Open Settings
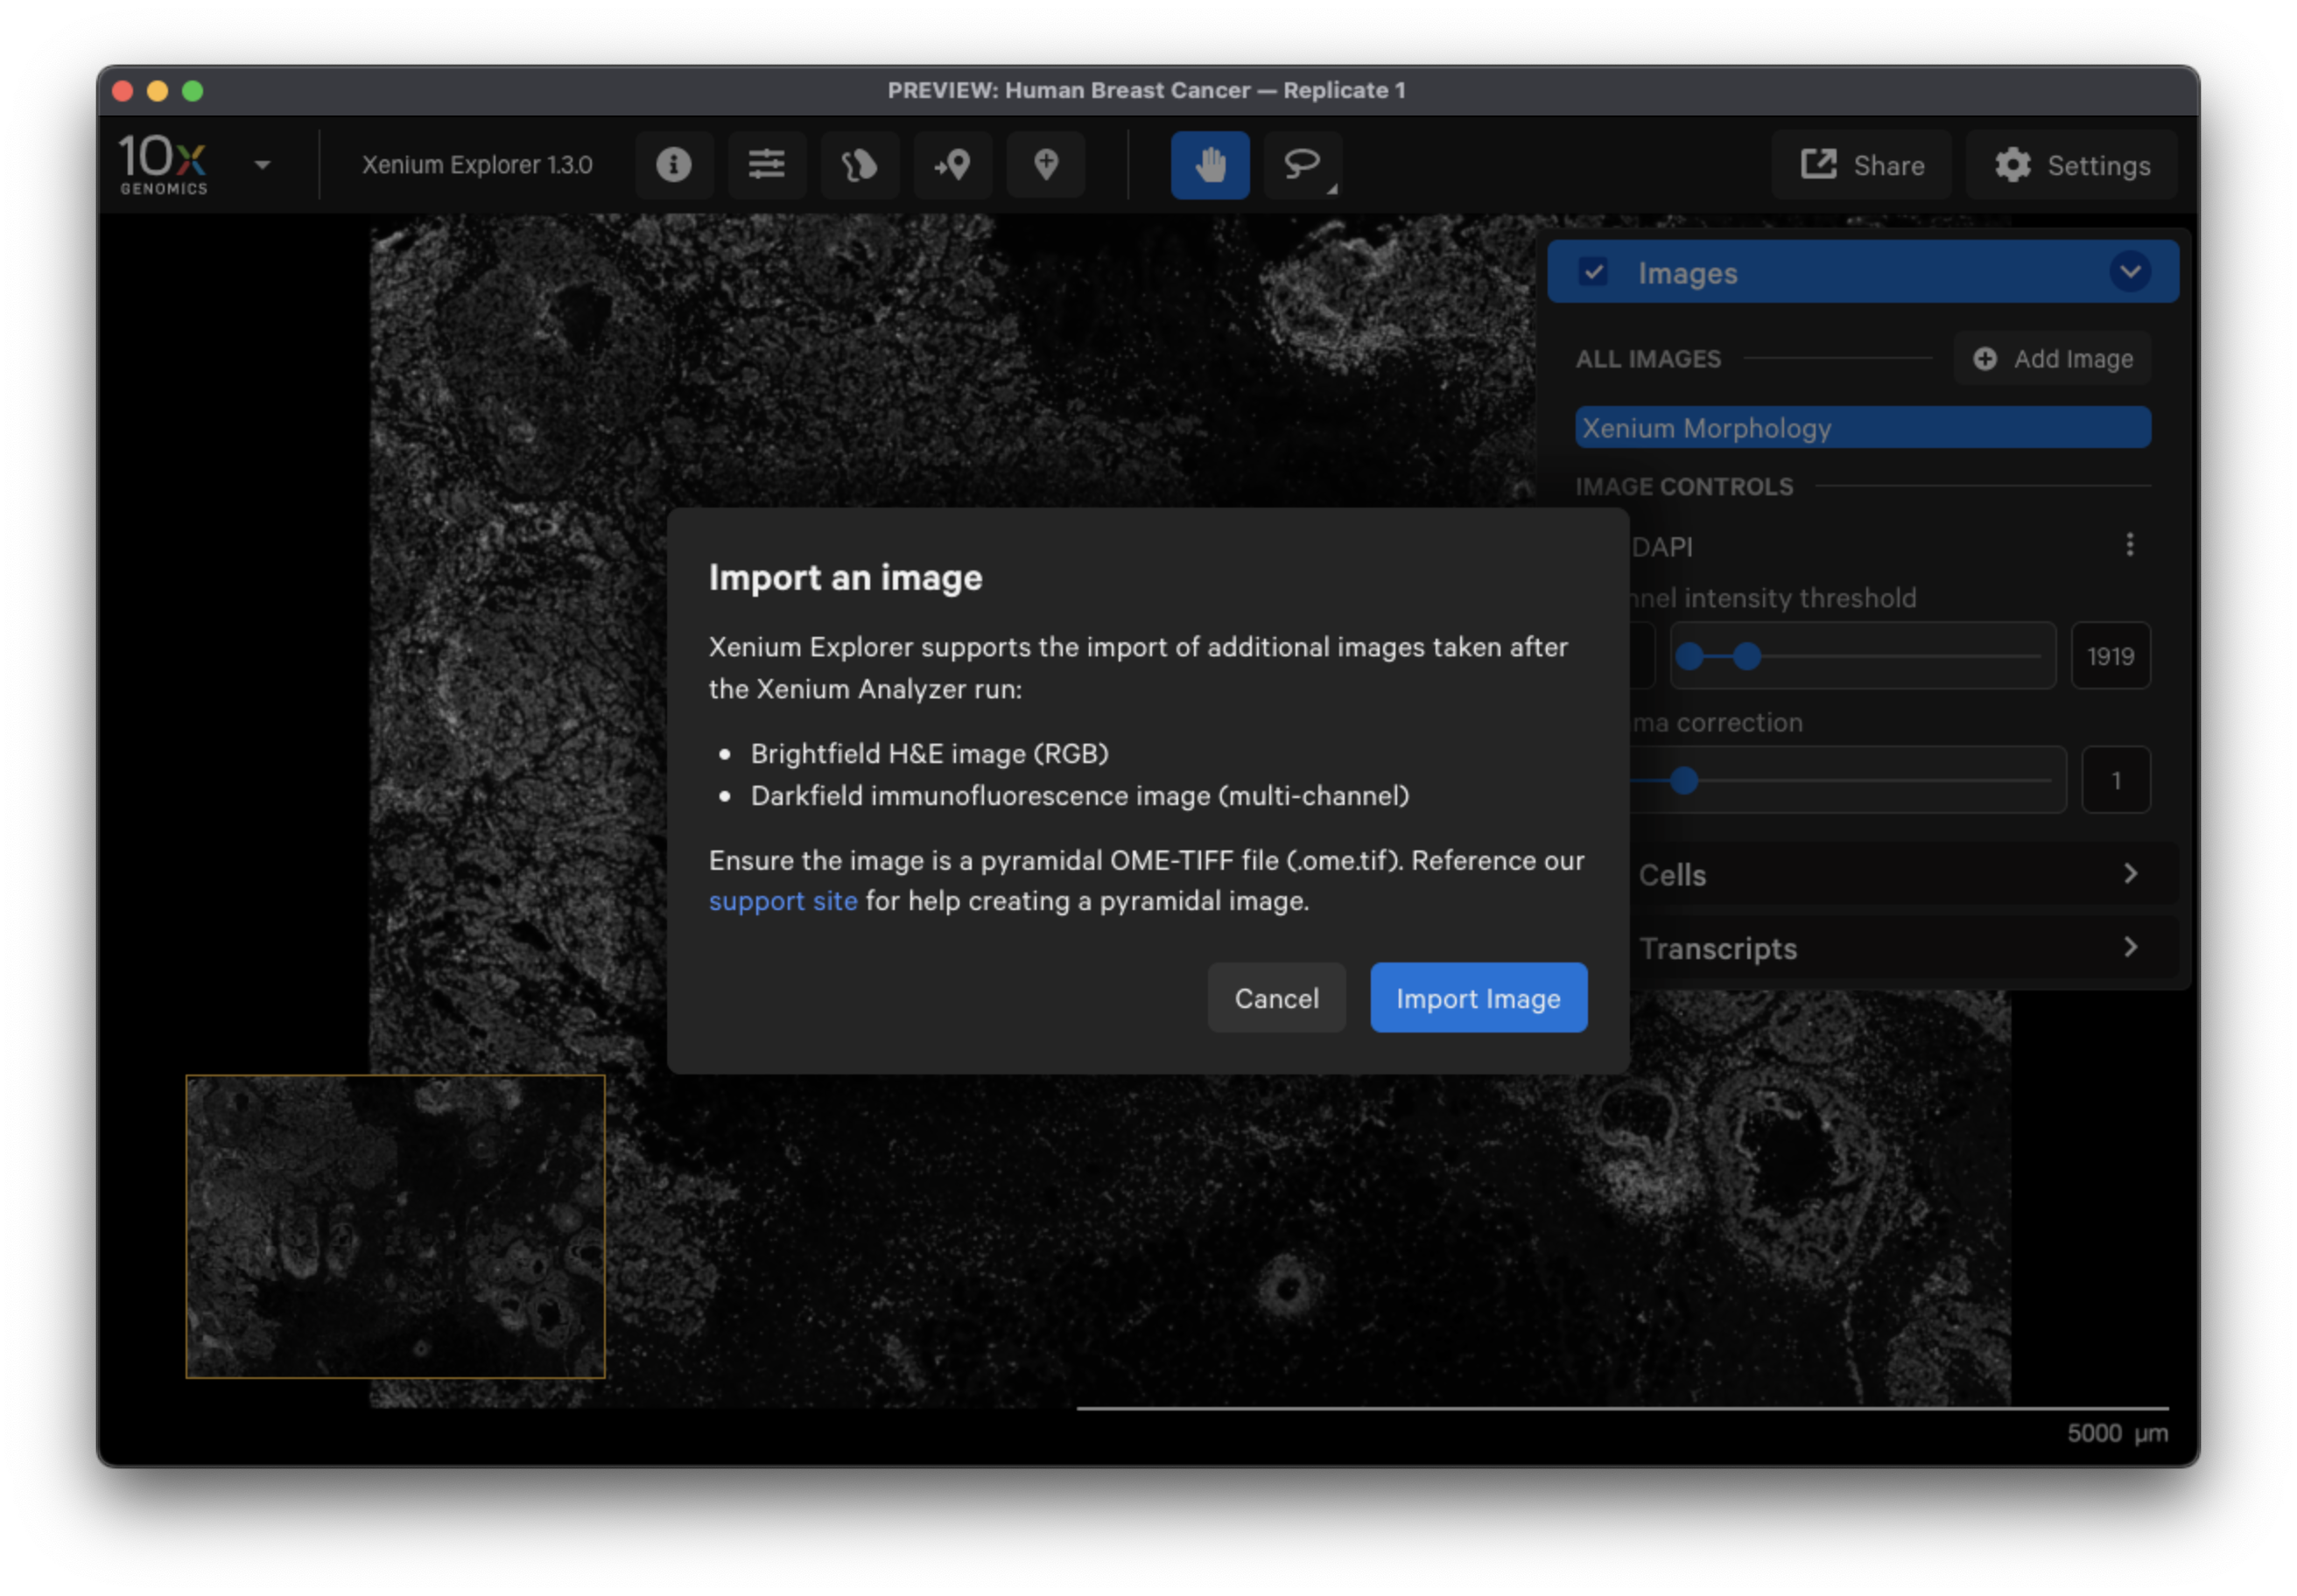 click(x=2072, y=165)
